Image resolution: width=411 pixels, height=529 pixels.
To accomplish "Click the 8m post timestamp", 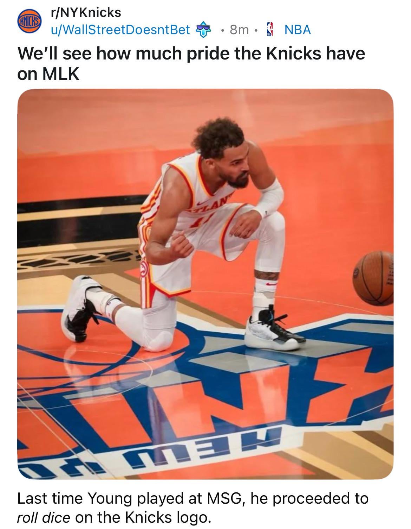I will tap(240, 30).
